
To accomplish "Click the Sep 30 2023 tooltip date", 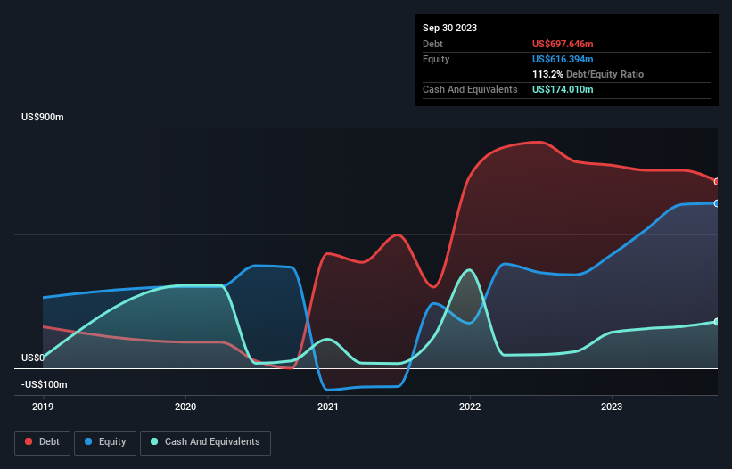I will tap(449, 28).
